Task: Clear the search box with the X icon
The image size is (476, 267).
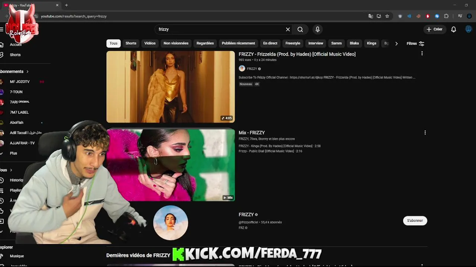Action: point(288,29)
